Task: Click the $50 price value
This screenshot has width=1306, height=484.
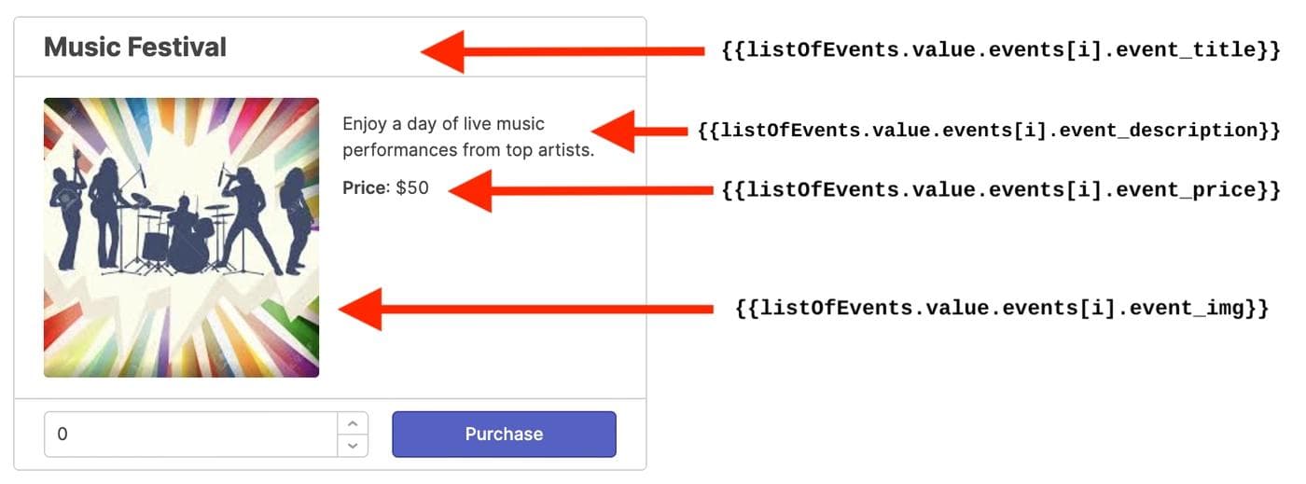Action: pyautogui.click(x=412, y=187)
